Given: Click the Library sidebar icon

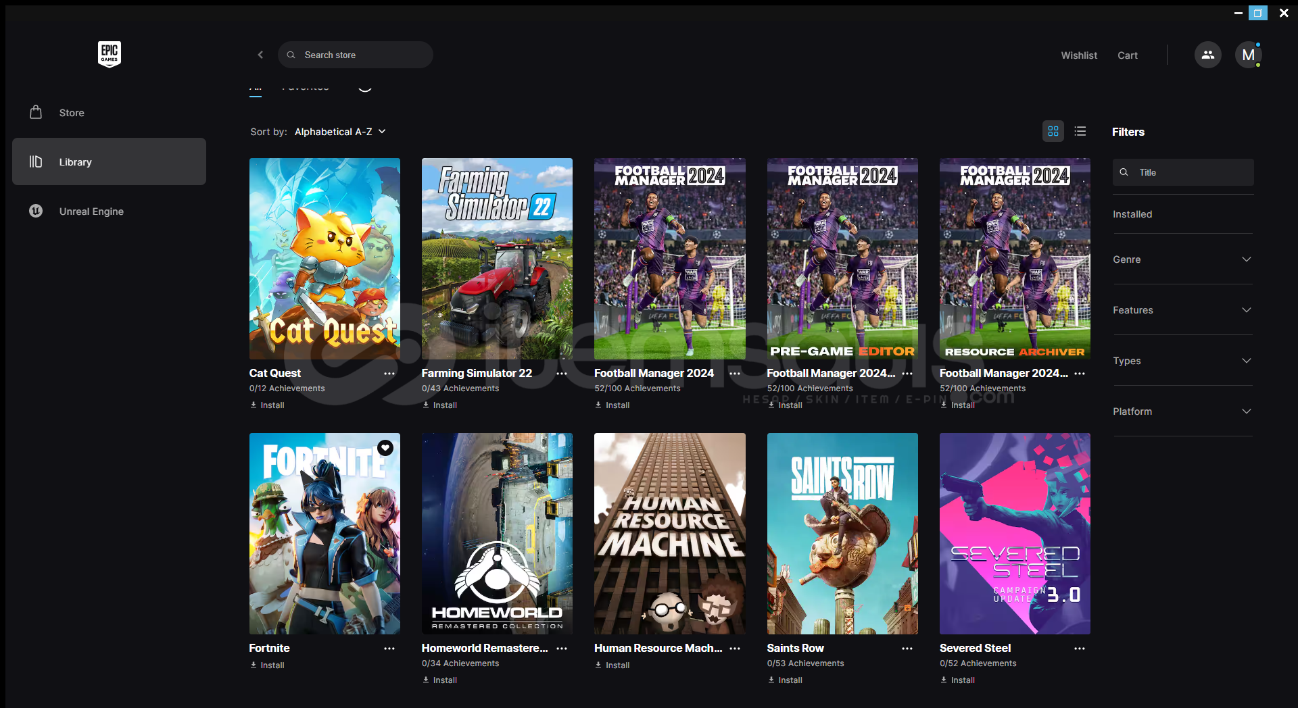Looking at the screenshot, I should [x=36, y=161].
